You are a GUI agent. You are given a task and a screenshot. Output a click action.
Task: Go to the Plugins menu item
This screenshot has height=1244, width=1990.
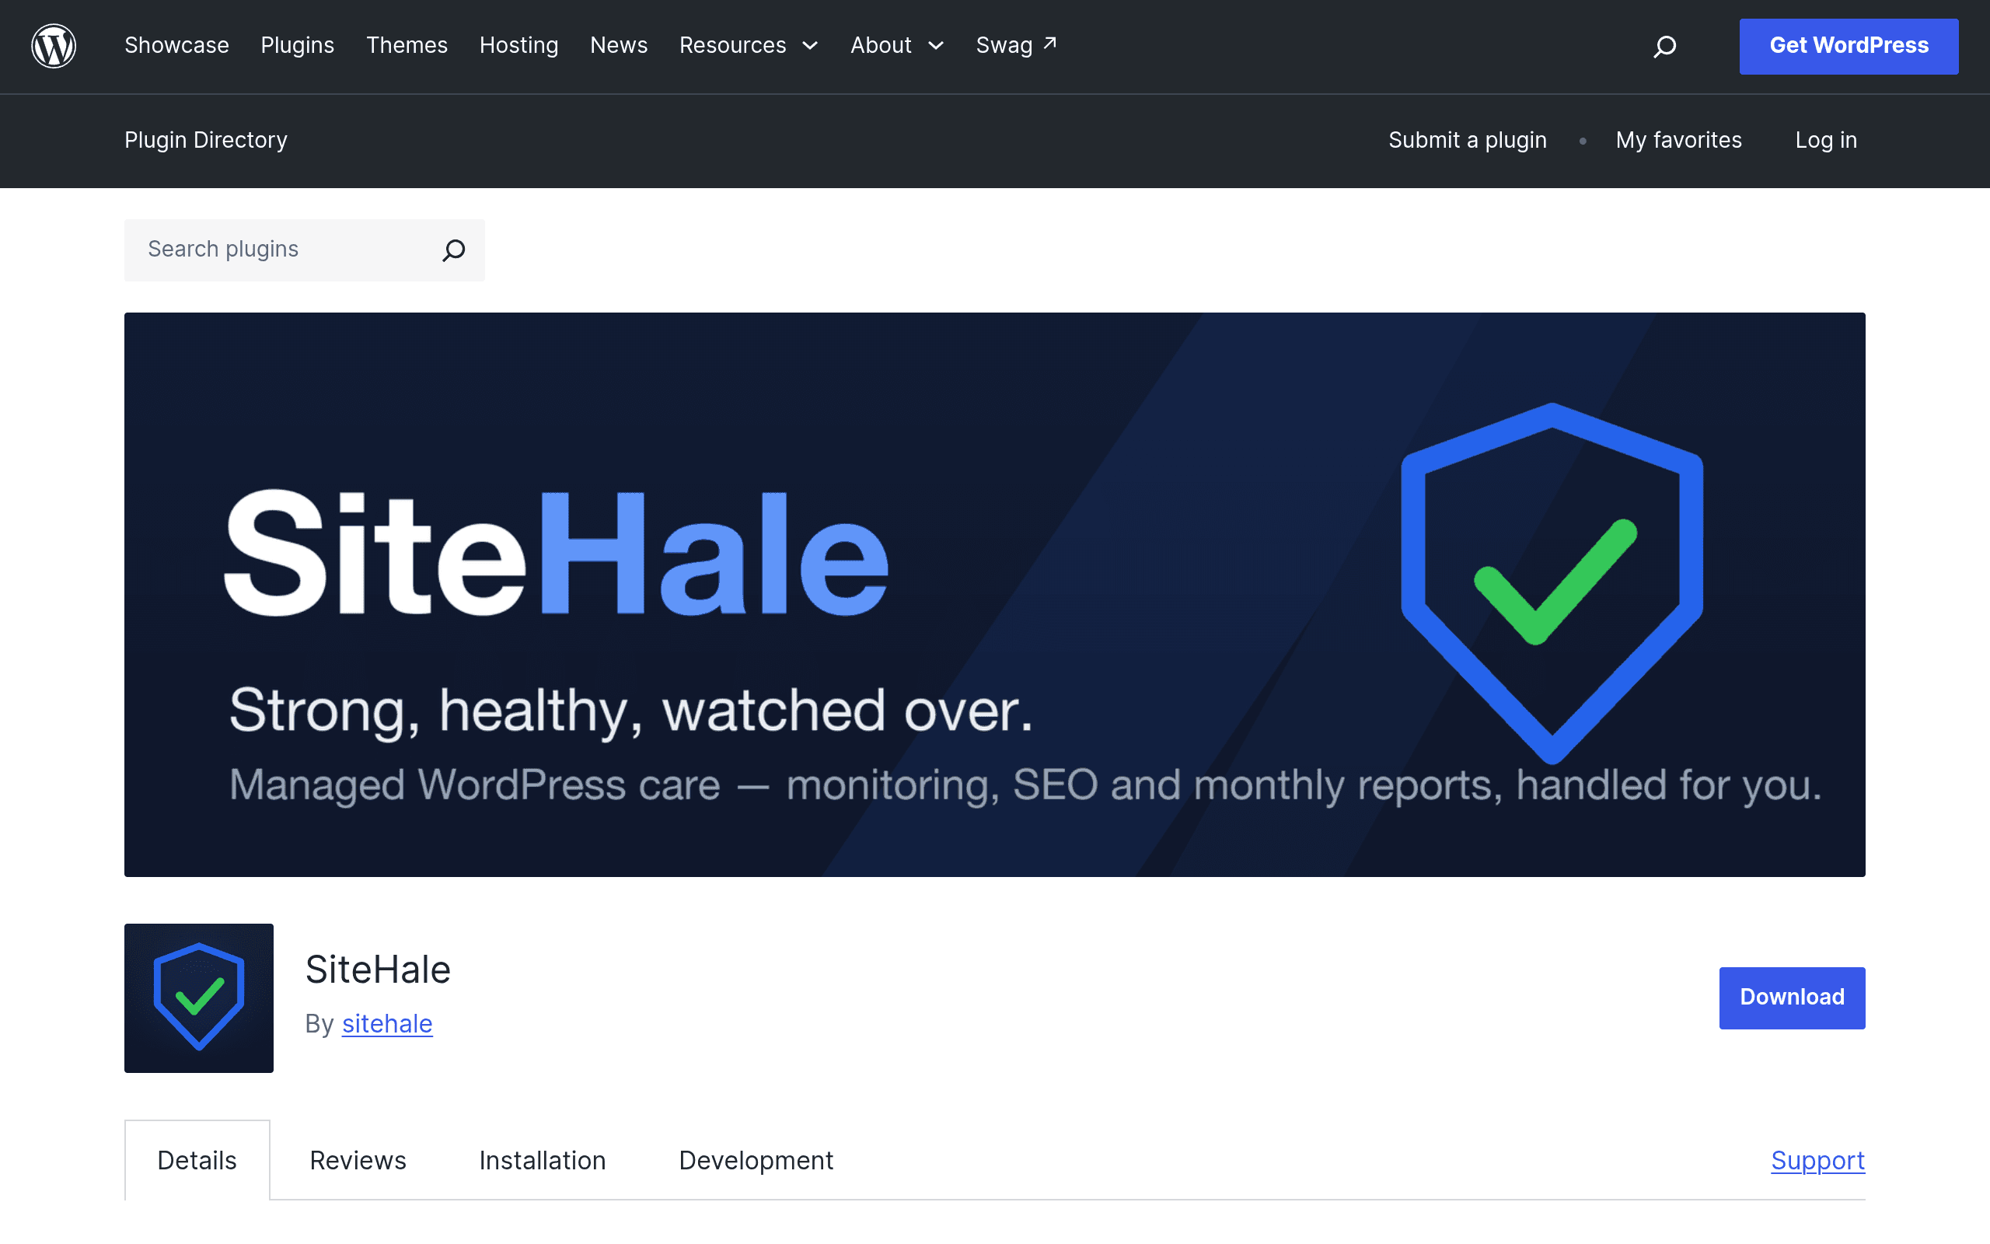(298, 45)
